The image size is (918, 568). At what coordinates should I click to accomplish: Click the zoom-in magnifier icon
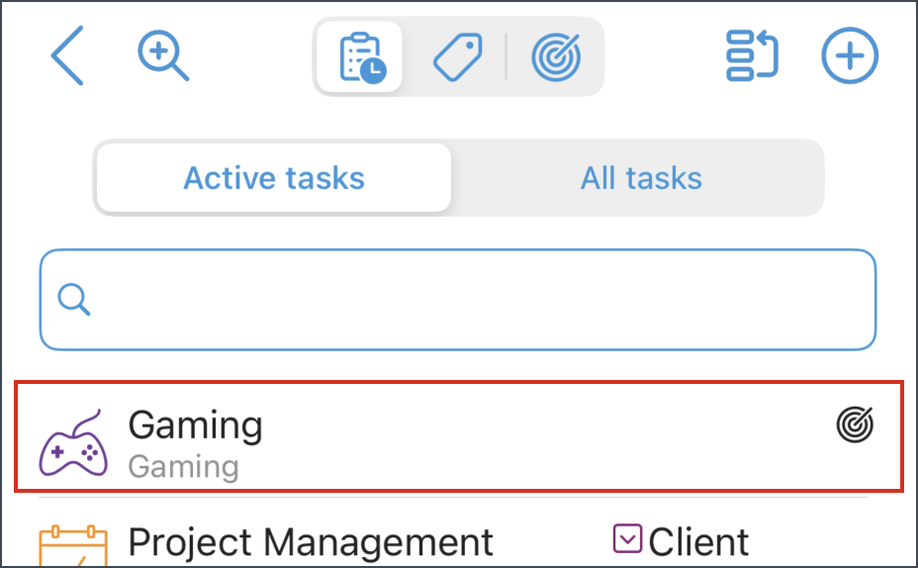point(163,55)
